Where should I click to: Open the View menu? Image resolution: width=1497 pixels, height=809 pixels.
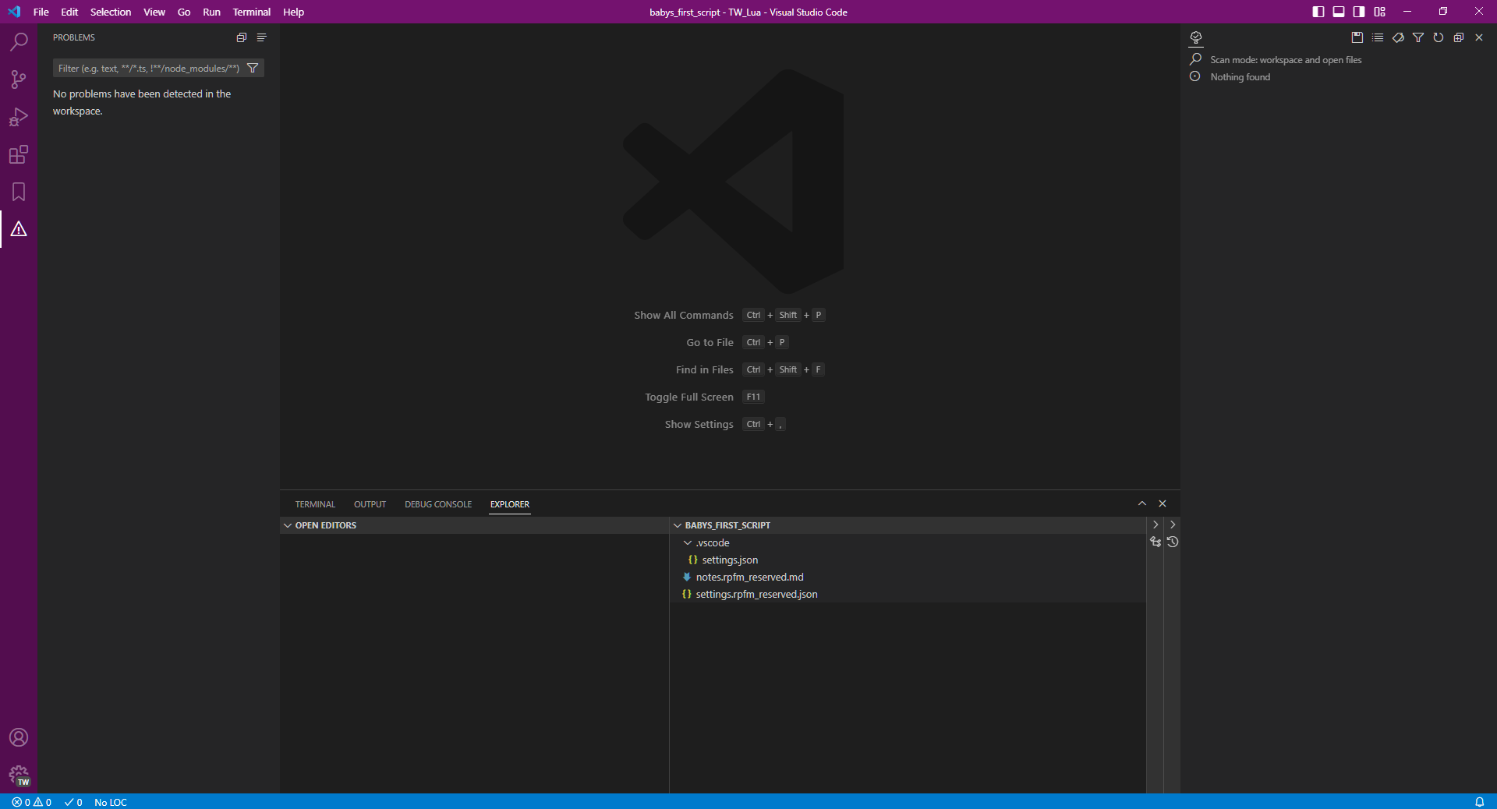click(x=154, y=12)
